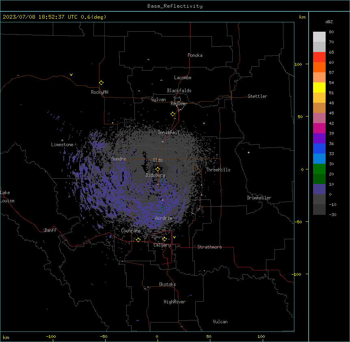350x342 pixels.
Task: Pick the royal blue swatch between 36 and 33
Action: pyautogui.click(x=319, y=148)
